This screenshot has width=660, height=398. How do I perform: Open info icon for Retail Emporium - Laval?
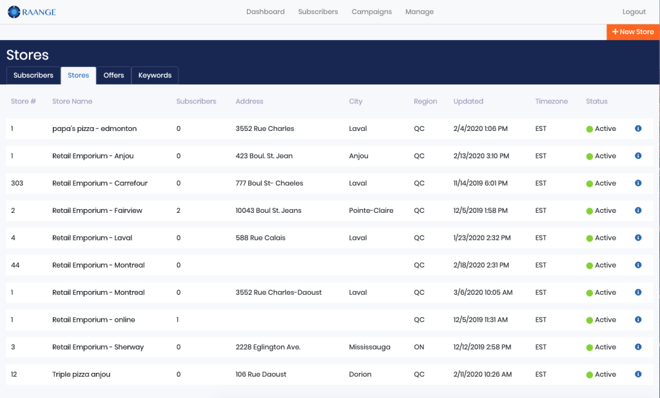638,237
